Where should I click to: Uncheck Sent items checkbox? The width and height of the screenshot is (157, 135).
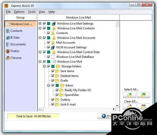point(53,71)
